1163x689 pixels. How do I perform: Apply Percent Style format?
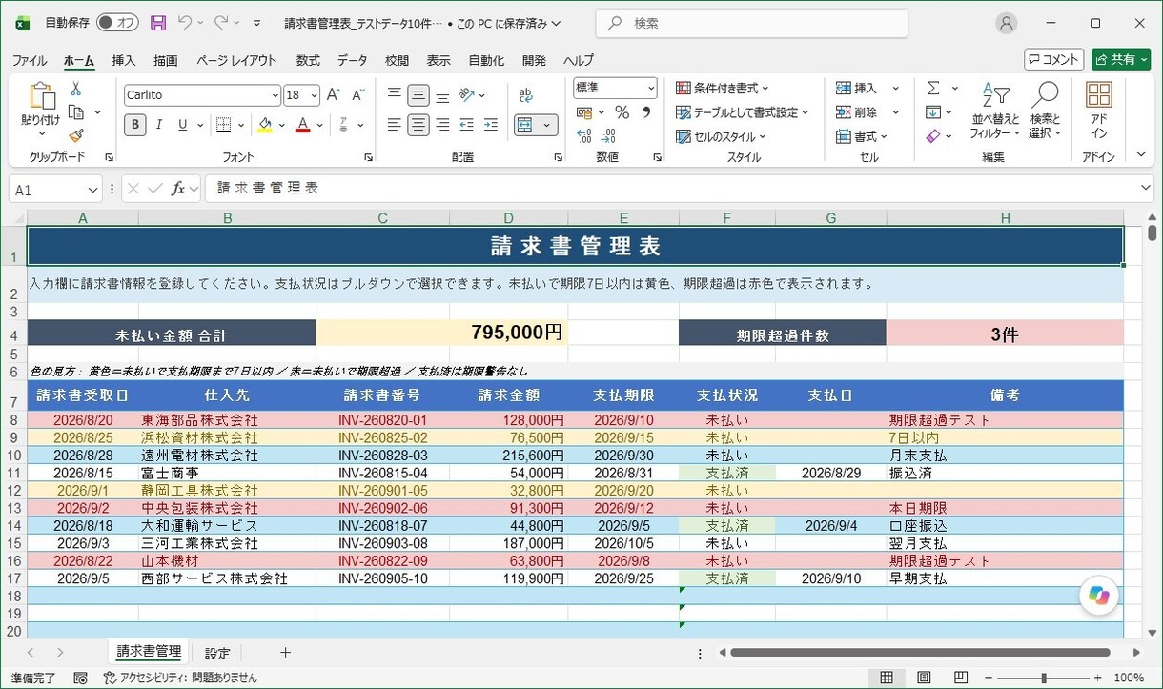pos(622,112)
